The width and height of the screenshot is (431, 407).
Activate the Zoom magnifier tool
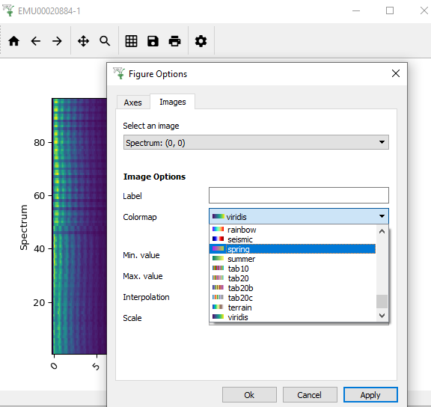tap(105, 41)
